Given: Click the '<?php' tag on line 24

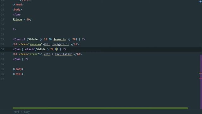Looking at the screenshot, I should coord(16,15).
